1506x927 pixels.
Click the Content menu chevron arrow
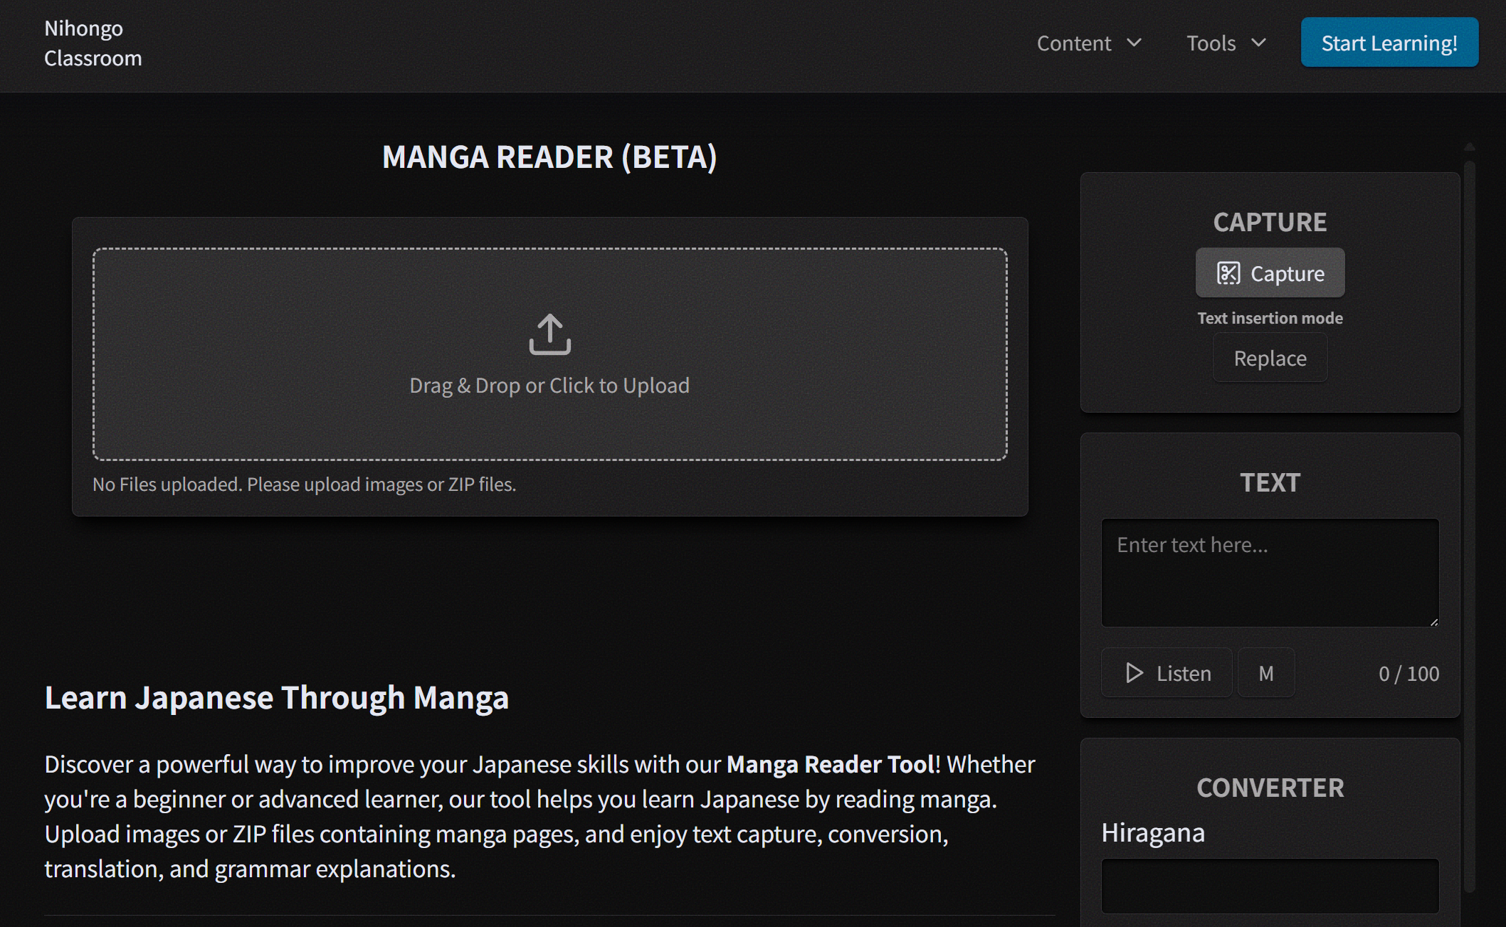tap(1134, 43)
